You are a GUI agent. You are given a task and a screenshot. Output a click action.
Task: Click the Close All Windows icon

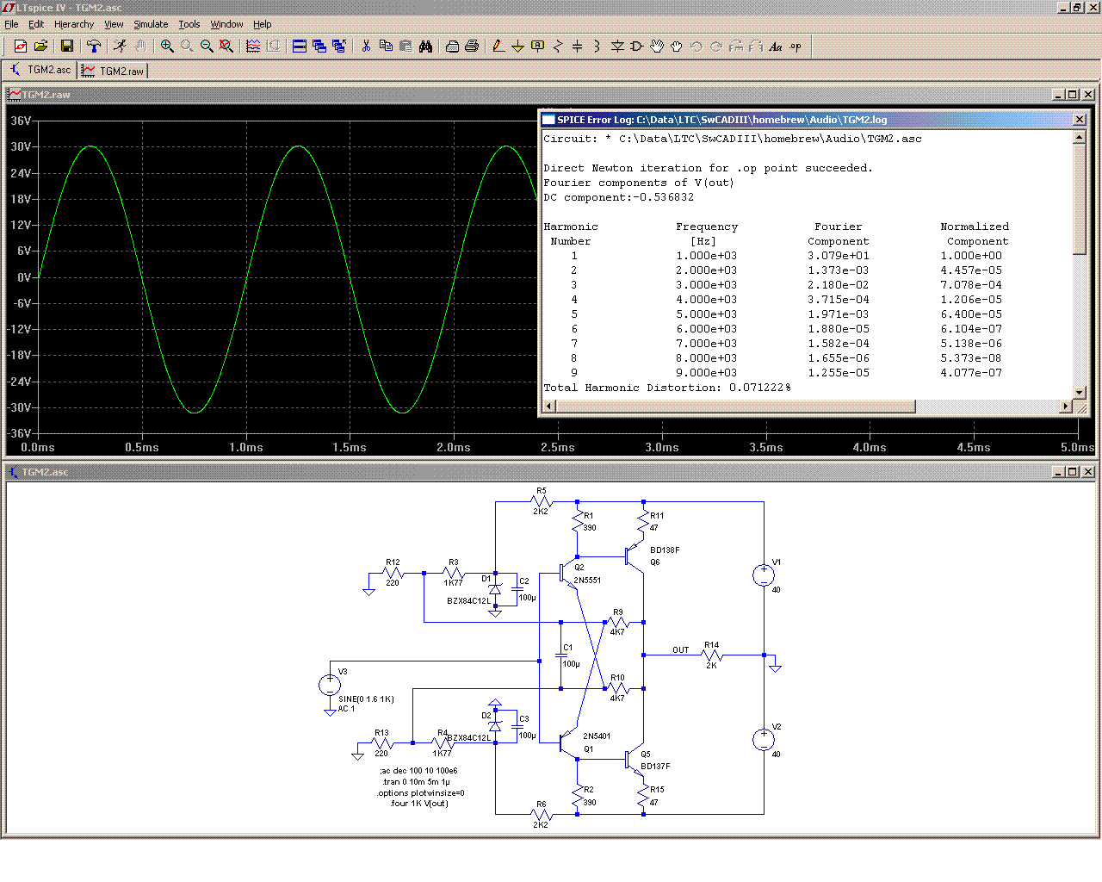339,47
